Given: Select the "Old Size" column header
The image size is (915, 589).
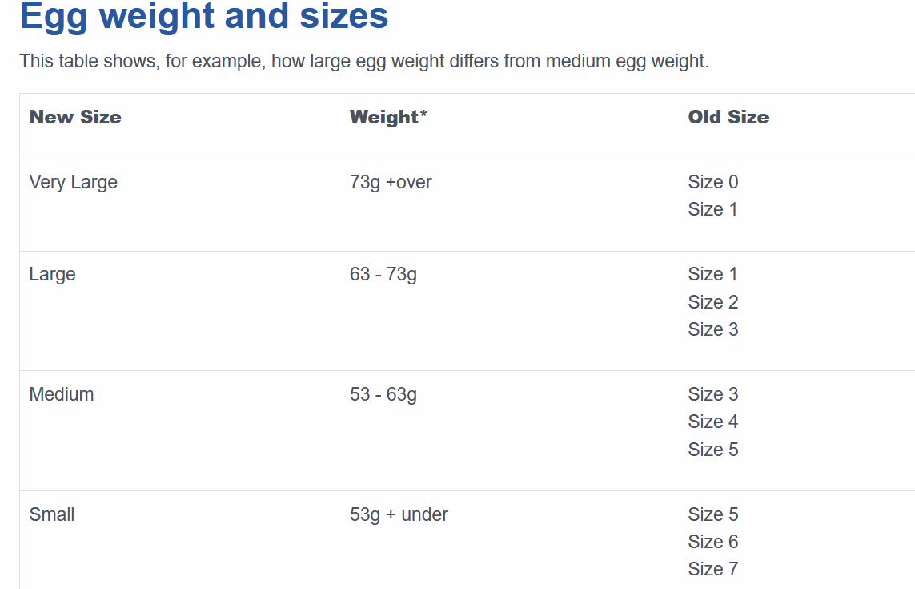Looking at the screenshot, I should click(x=728, y=117).
